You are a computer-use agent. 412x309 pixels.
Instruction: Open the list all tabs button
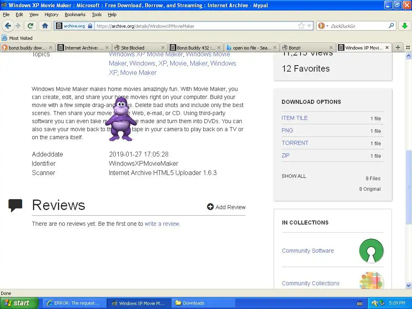click(408, 47)
